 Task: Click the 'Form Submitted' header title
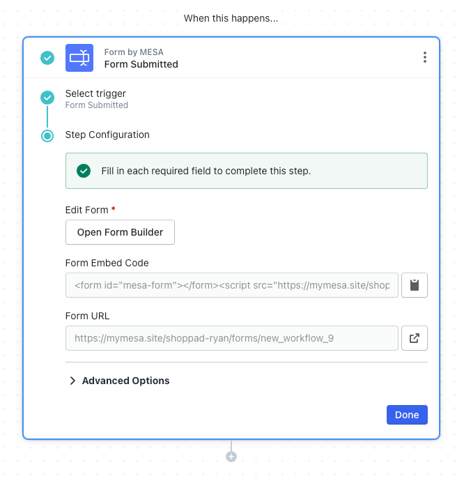click(141, 64)
